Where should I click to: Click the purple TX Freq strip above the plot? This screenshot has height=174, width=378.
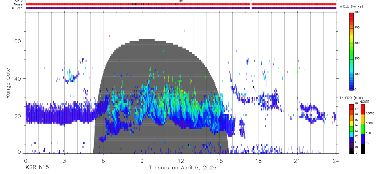pos(181,8)
